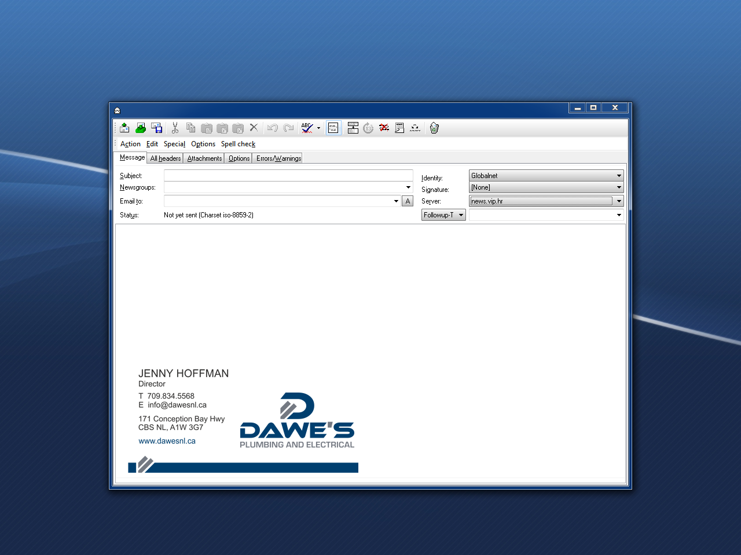This screenshot has height=555, width=741.
Task: Click the window system menu icon in the title bar
Action: [x=117, y=110]
